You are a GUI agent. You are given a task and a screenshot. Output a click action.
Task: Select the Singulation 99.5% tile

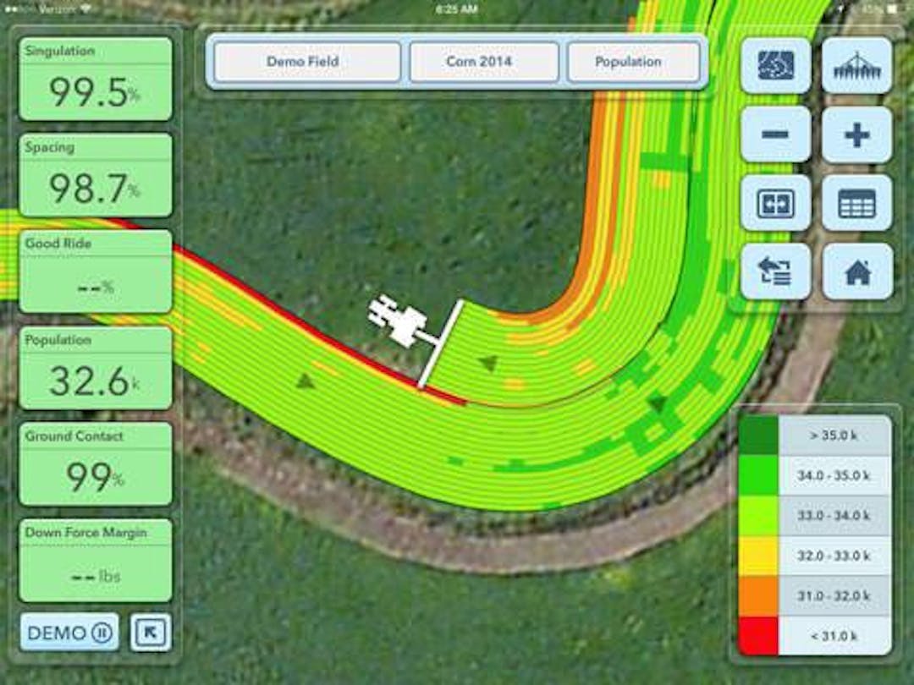coord(95,79)
